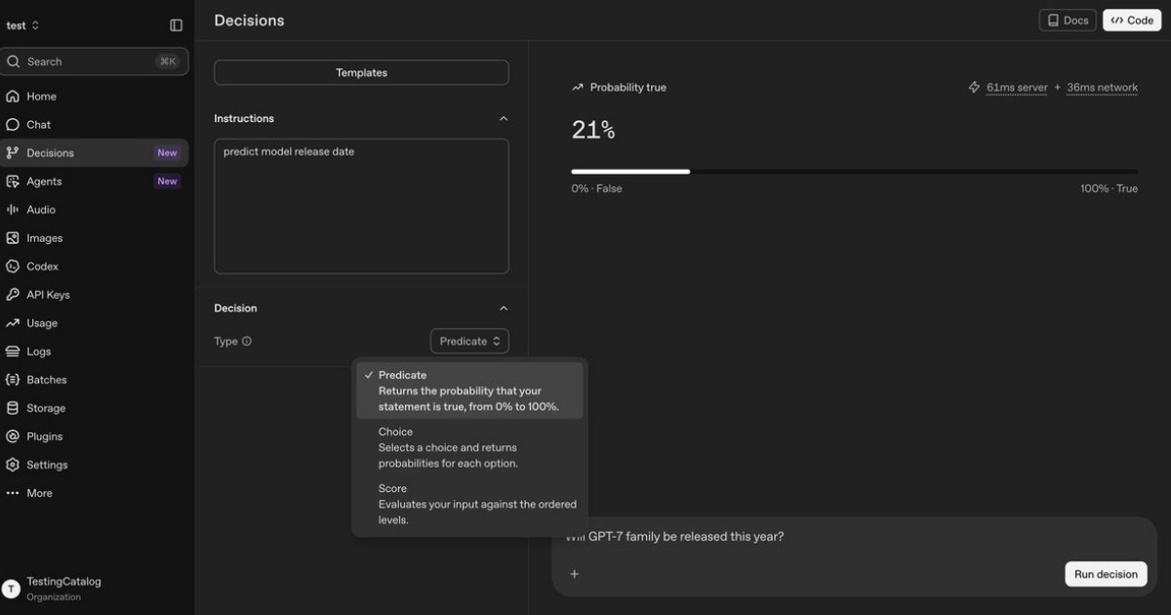1171x615 pixels.
Task: Select the Predicate option
Action: 469,390
